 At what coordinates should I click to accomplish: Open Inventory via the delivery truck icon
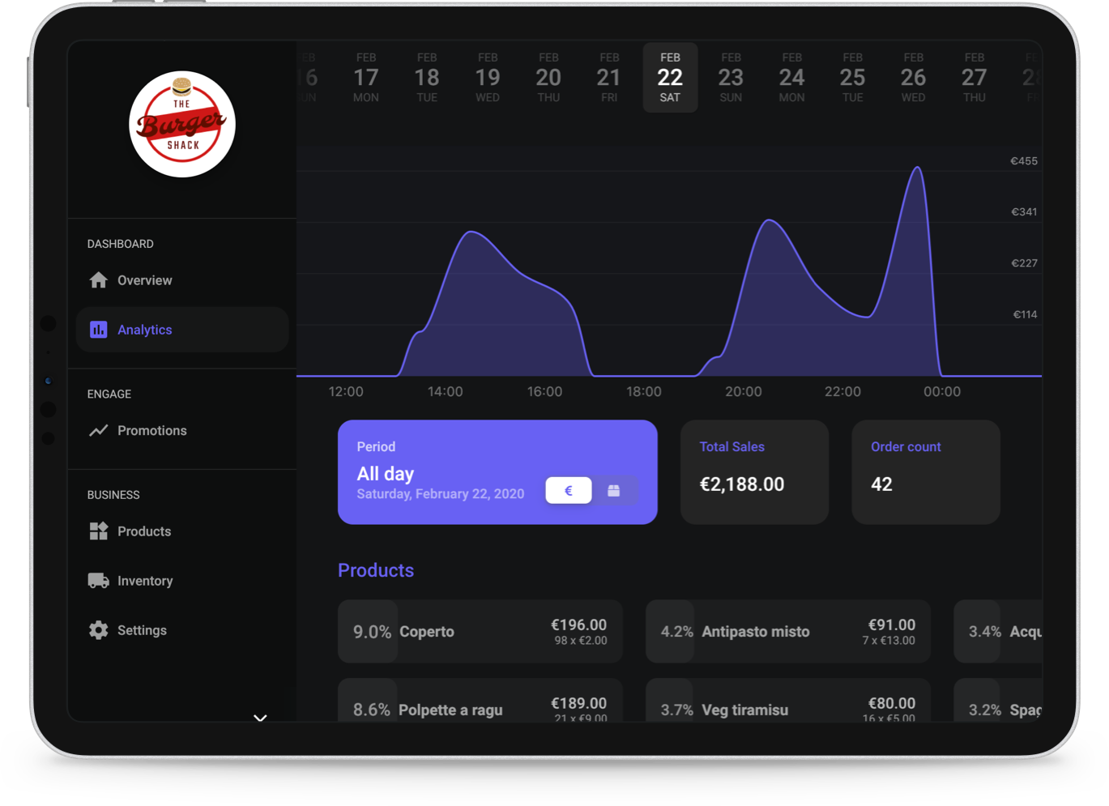tap(98, 581)
